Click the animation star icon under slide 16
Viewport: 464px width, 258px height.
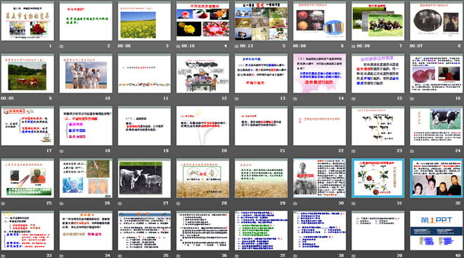coord(412,99)
